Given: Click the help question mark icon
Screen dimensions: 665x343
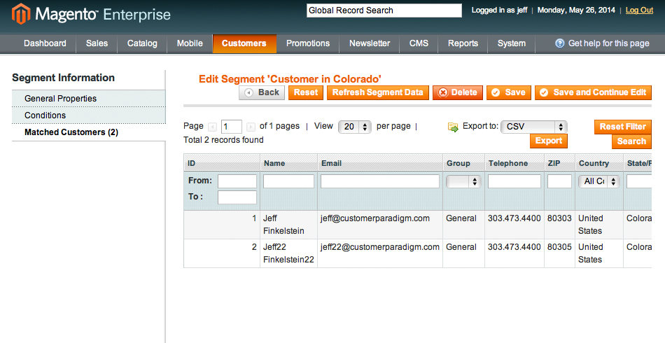Looking at the screenshot, I should 560,43.
